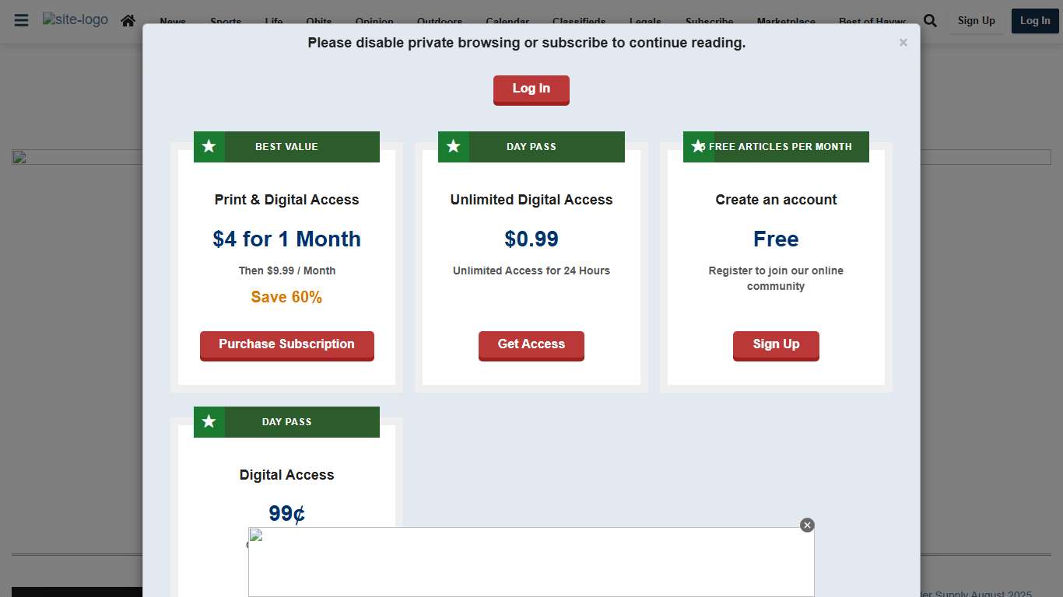
Task: Click the star beside Free Articles Per Month
Action: (x=698, y=146)
